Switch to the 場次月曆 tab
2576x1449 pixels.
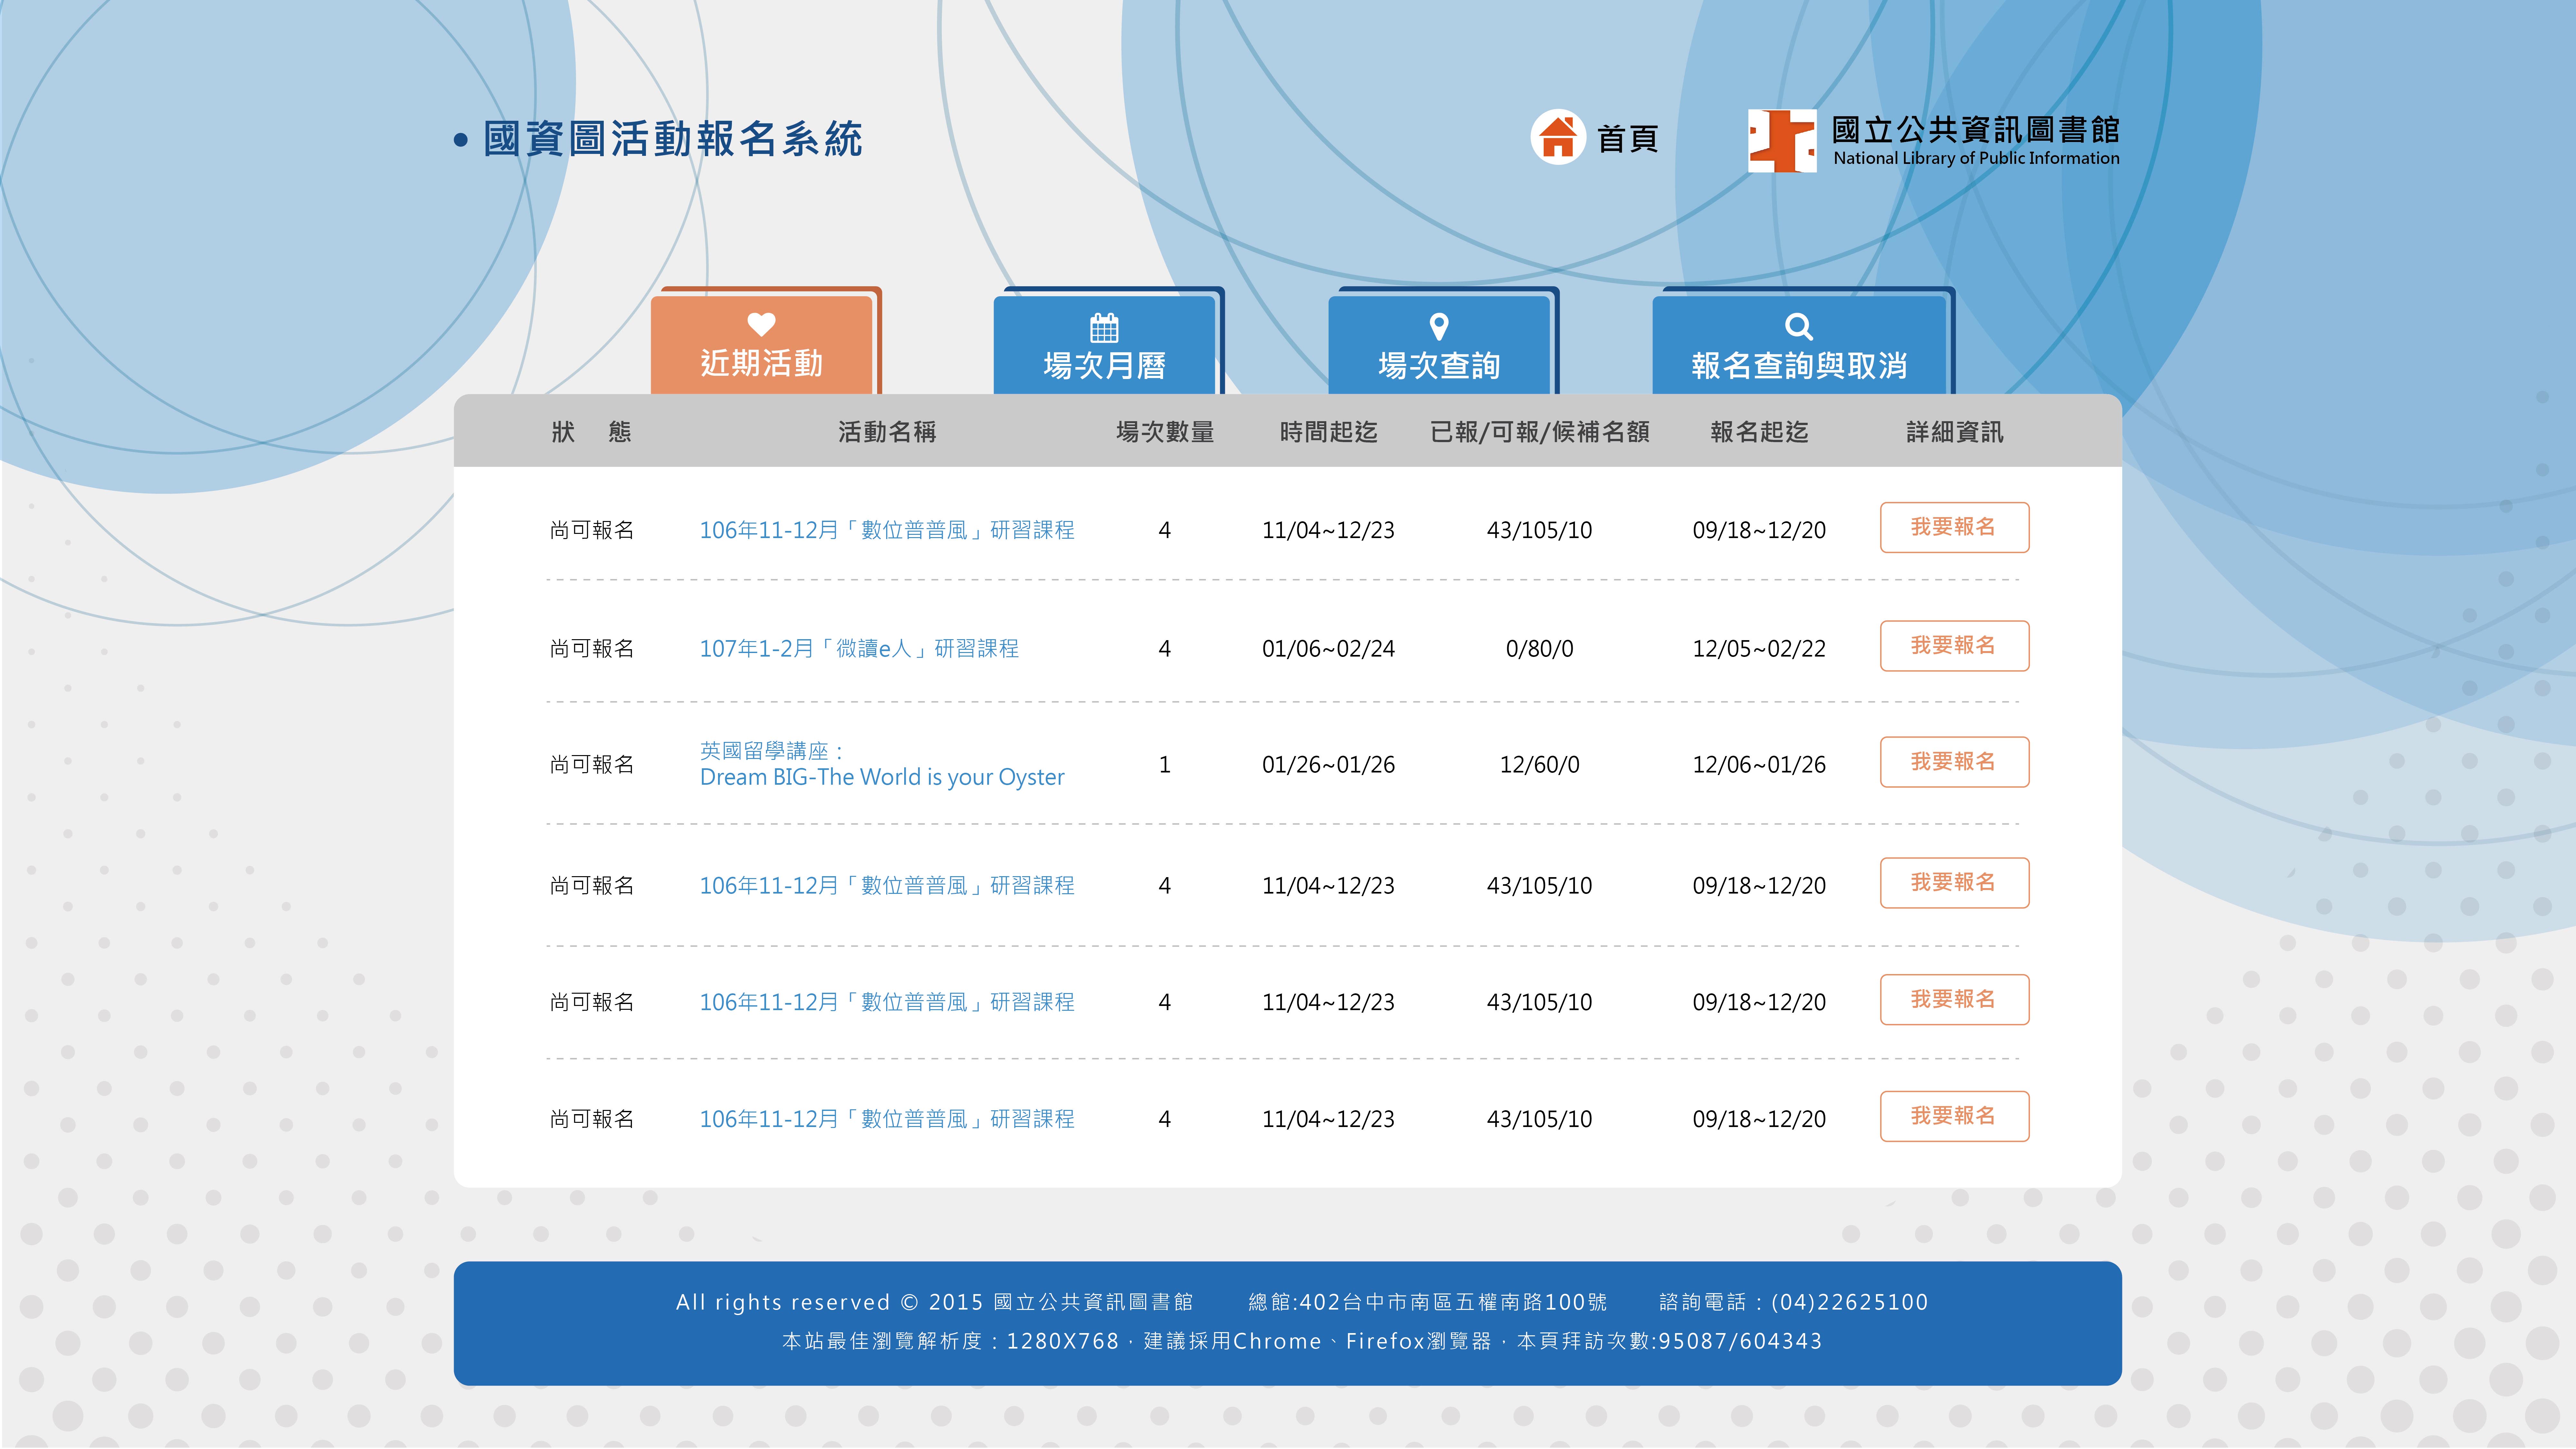[1104, 345]
